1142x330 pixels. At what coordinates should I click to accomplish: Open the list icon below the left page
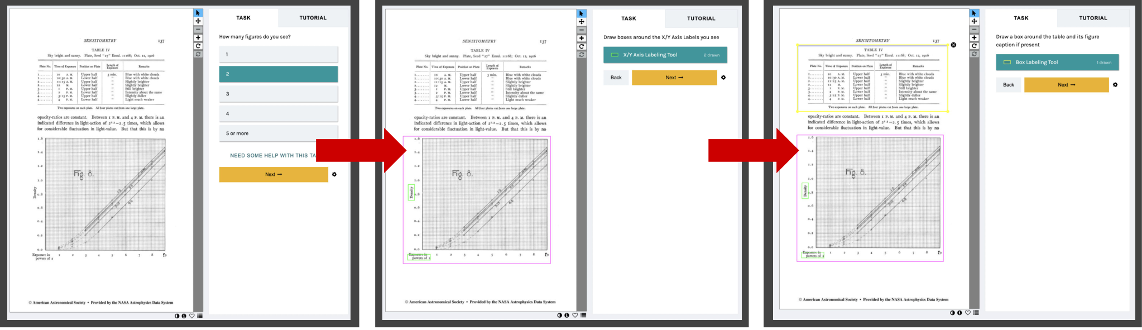tap(200, 316)
